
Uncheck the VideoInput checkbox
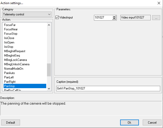click(x=57, y=17)
